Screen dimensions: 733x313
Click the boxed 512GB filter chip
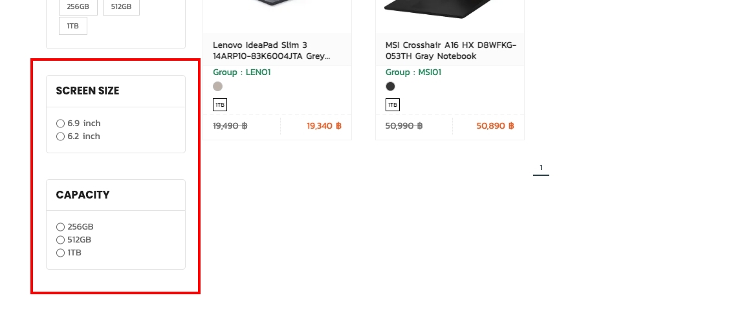click(121, 6)
